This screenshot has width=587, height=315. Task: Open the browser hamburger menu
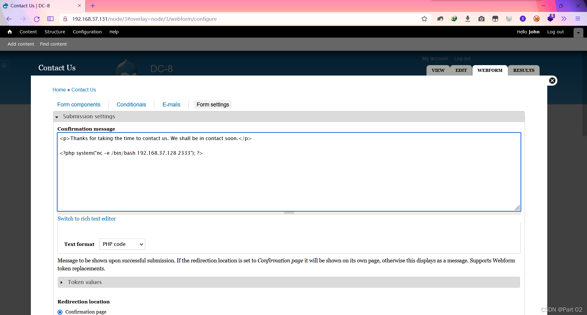click(578, 19)
